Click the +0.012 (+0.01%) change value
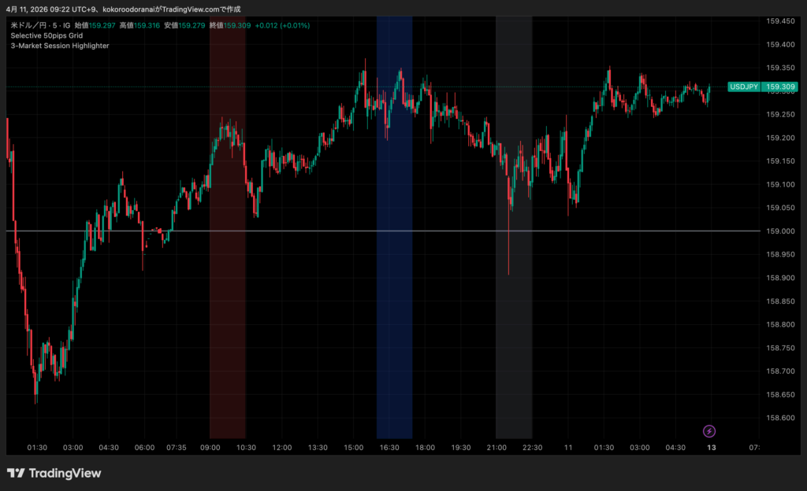The image size is (807, 491). 282,25
